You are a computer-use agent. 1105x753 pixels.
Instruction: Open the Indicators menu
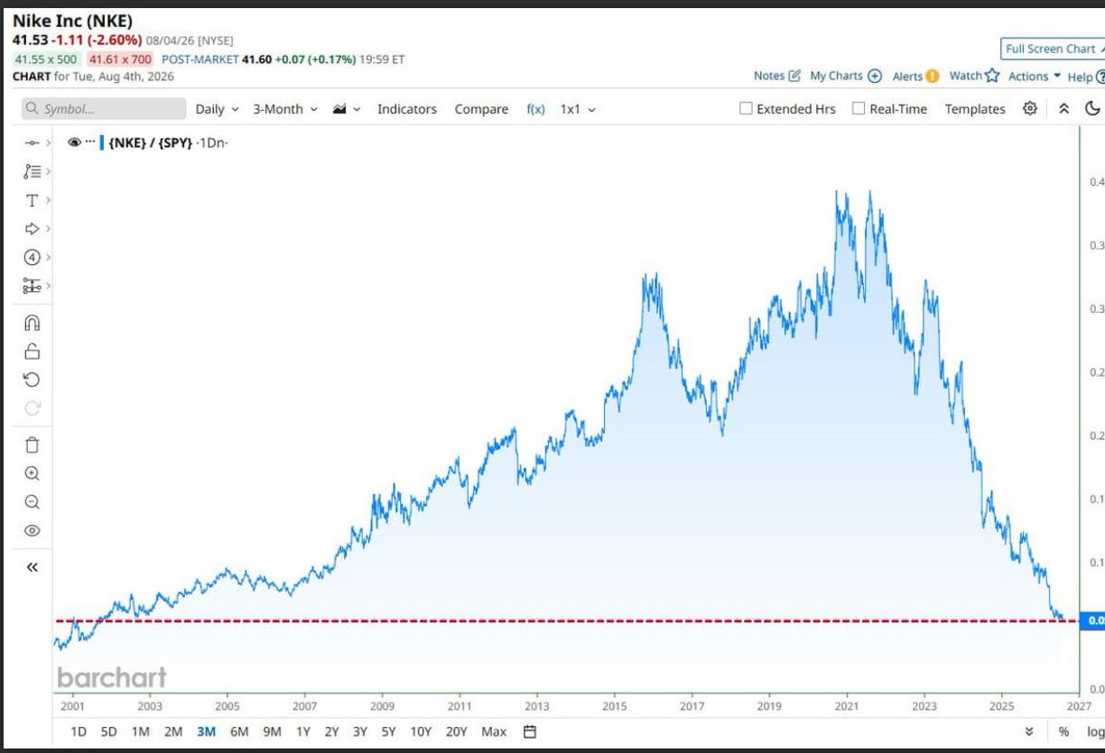(407, 109)
